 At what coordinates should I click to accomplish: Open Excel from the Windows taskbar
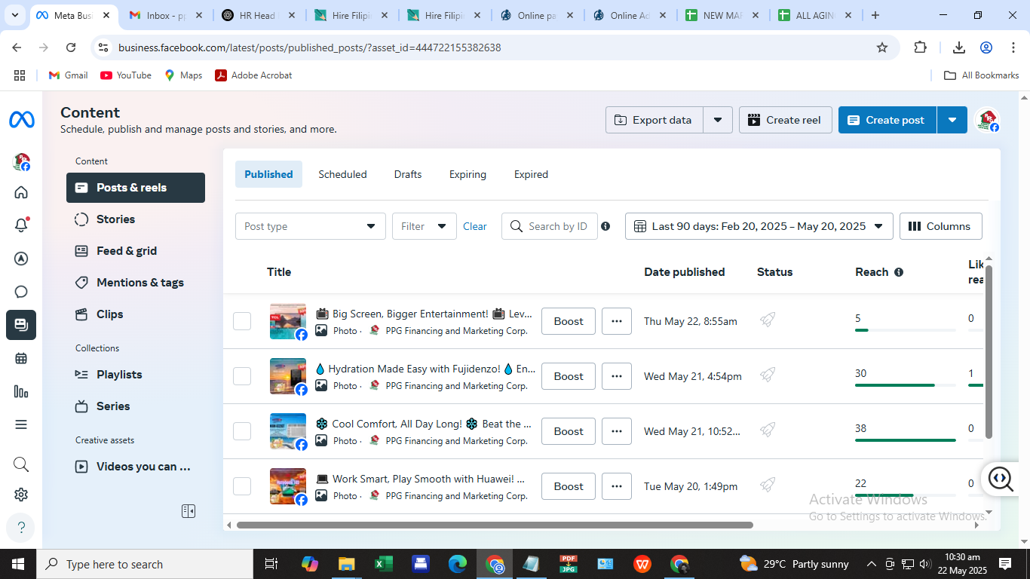(x=384, y=564)
